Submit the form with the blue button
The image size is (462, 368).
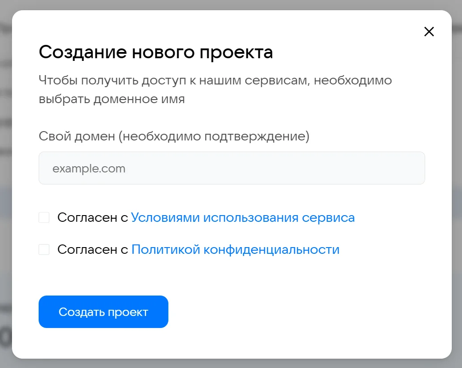click(x=103, y=312)
